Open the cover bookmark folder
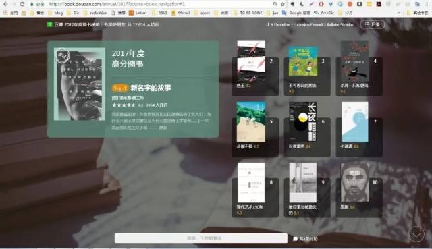The image size is (432, 249). pyautogui.click(x=202, y=13)
